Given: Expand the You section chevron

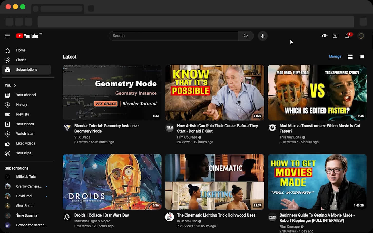Looking at the screenshot, I should [15, 85].
